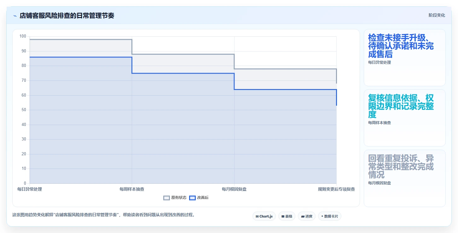Click 每日异常处理 caption in first card
The image size is (458, 233).
coord(380,63)
